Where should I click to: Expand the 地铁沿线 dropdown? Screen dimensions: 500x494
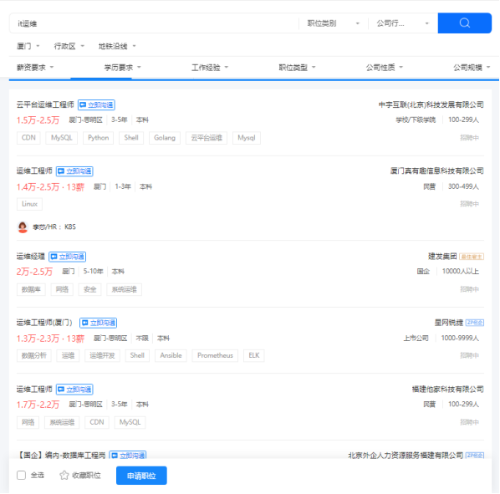[x=117, y=46]
